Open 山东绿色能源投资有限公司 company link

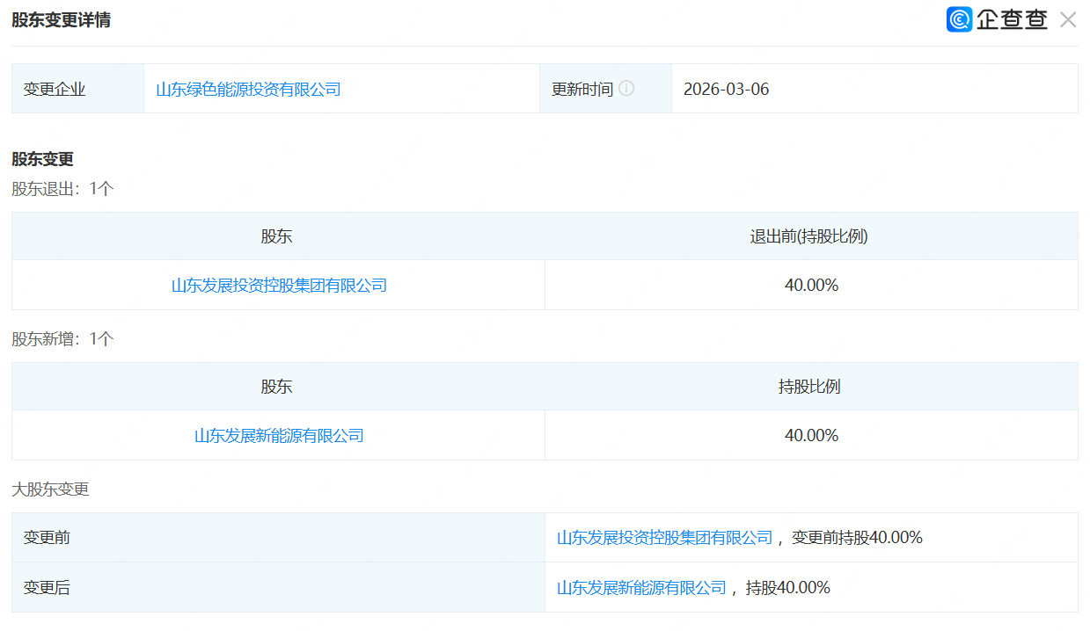click(248, 89)
